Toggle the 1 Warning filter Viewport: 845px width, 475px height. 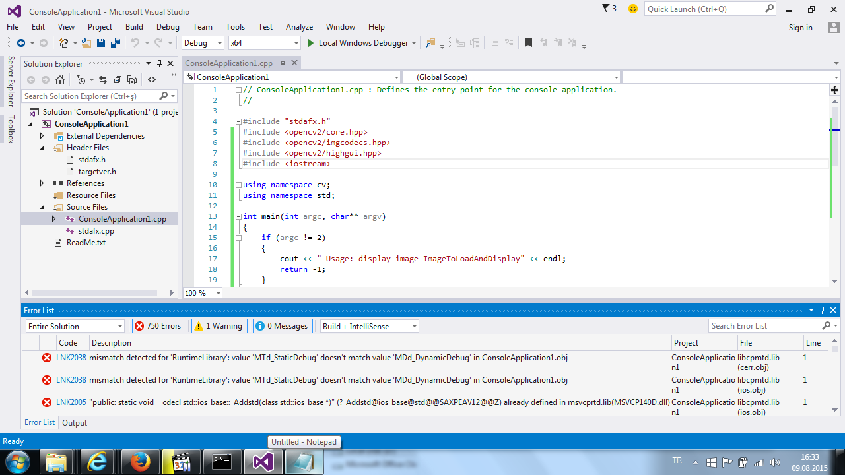click(x=219, y=326)
